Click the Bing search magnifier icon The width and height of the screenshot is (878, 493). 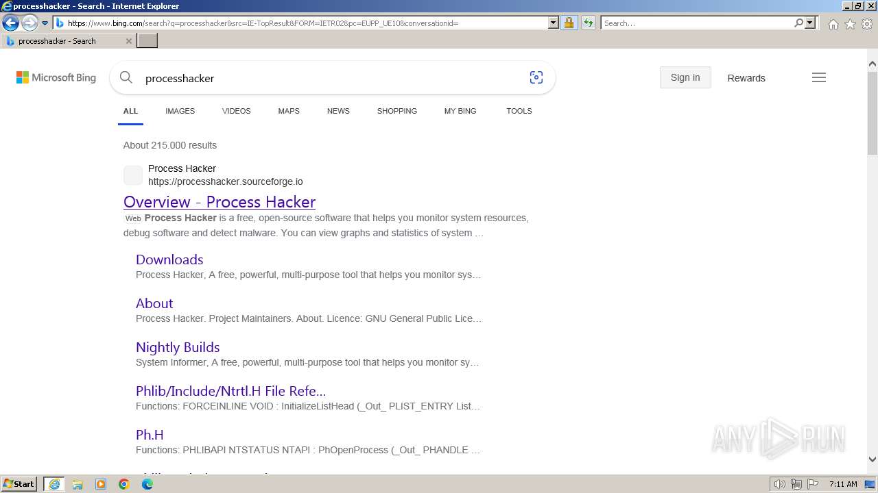126,77
